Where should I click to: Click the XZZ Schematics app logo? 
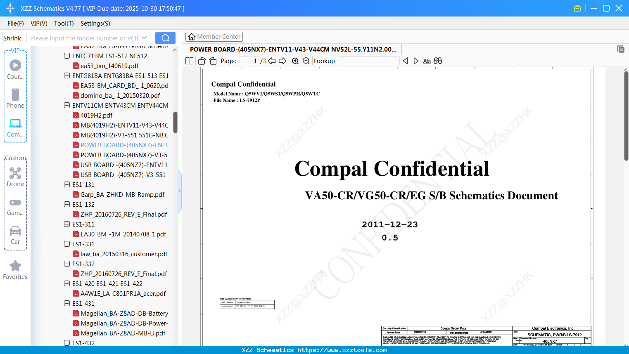(x=10, y=8)
